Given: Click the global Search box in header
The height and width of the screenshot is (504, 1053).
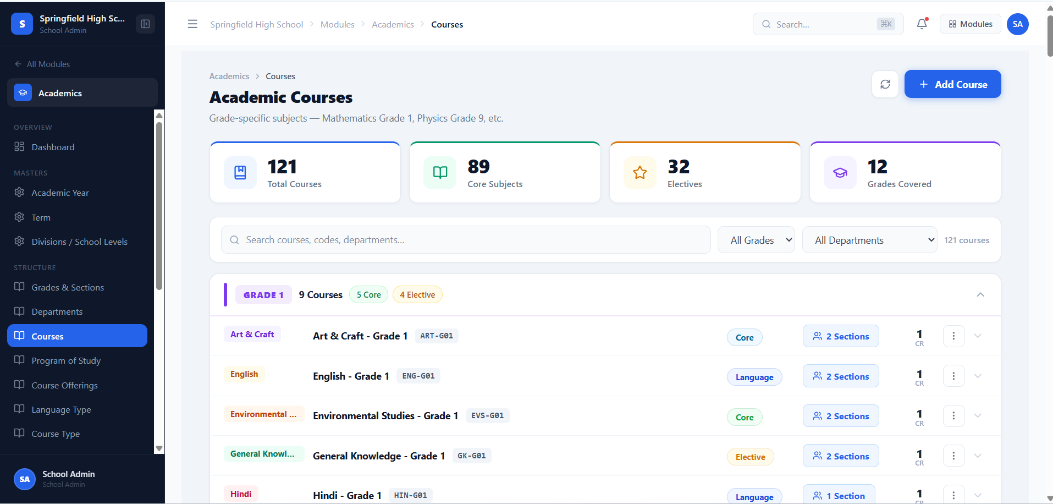Looking at the screenshot, I should pyautogui.click(x=828, y=24).
